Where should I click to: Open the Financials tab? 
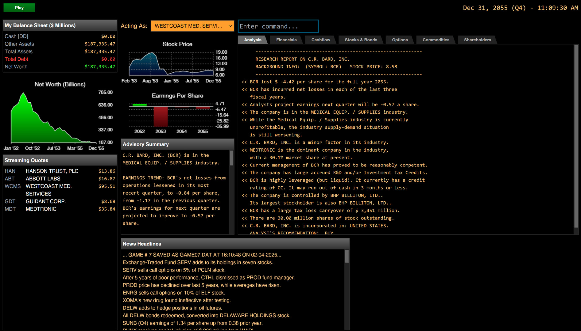[x=286, y=40]
